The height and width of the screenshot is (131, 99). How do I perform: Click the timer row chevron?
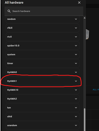76,63
